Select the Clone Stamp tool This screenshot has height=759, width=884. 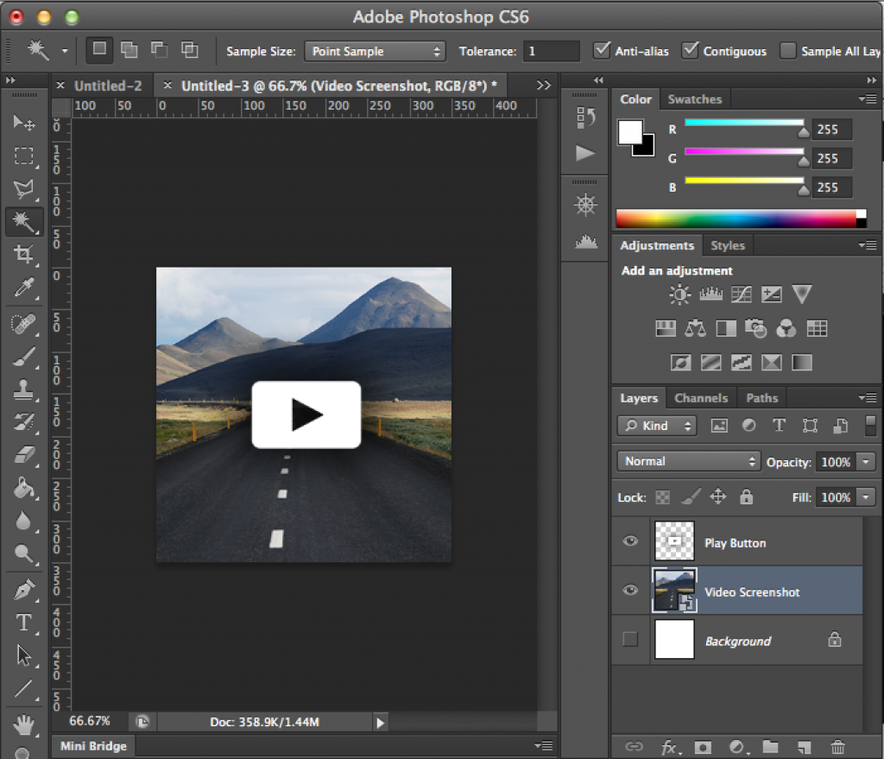click(23, 389)
